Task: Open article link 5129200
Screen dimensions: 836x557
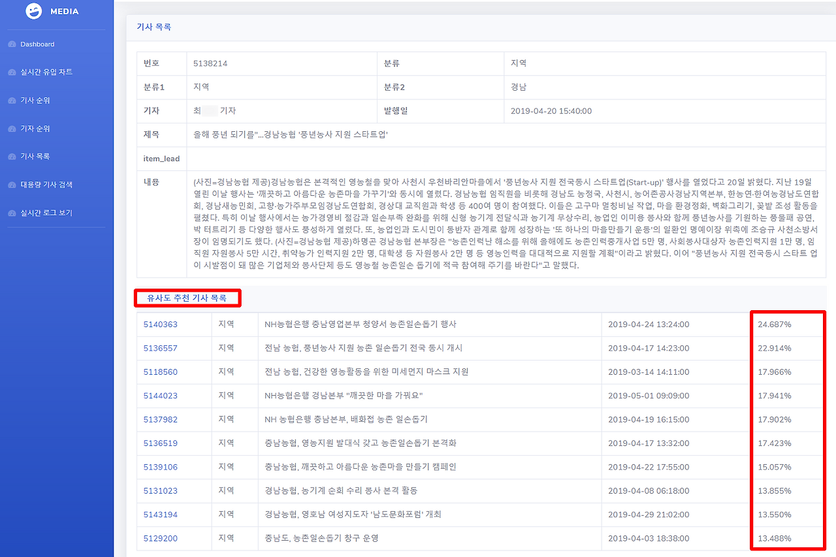Action: [161, 538]
